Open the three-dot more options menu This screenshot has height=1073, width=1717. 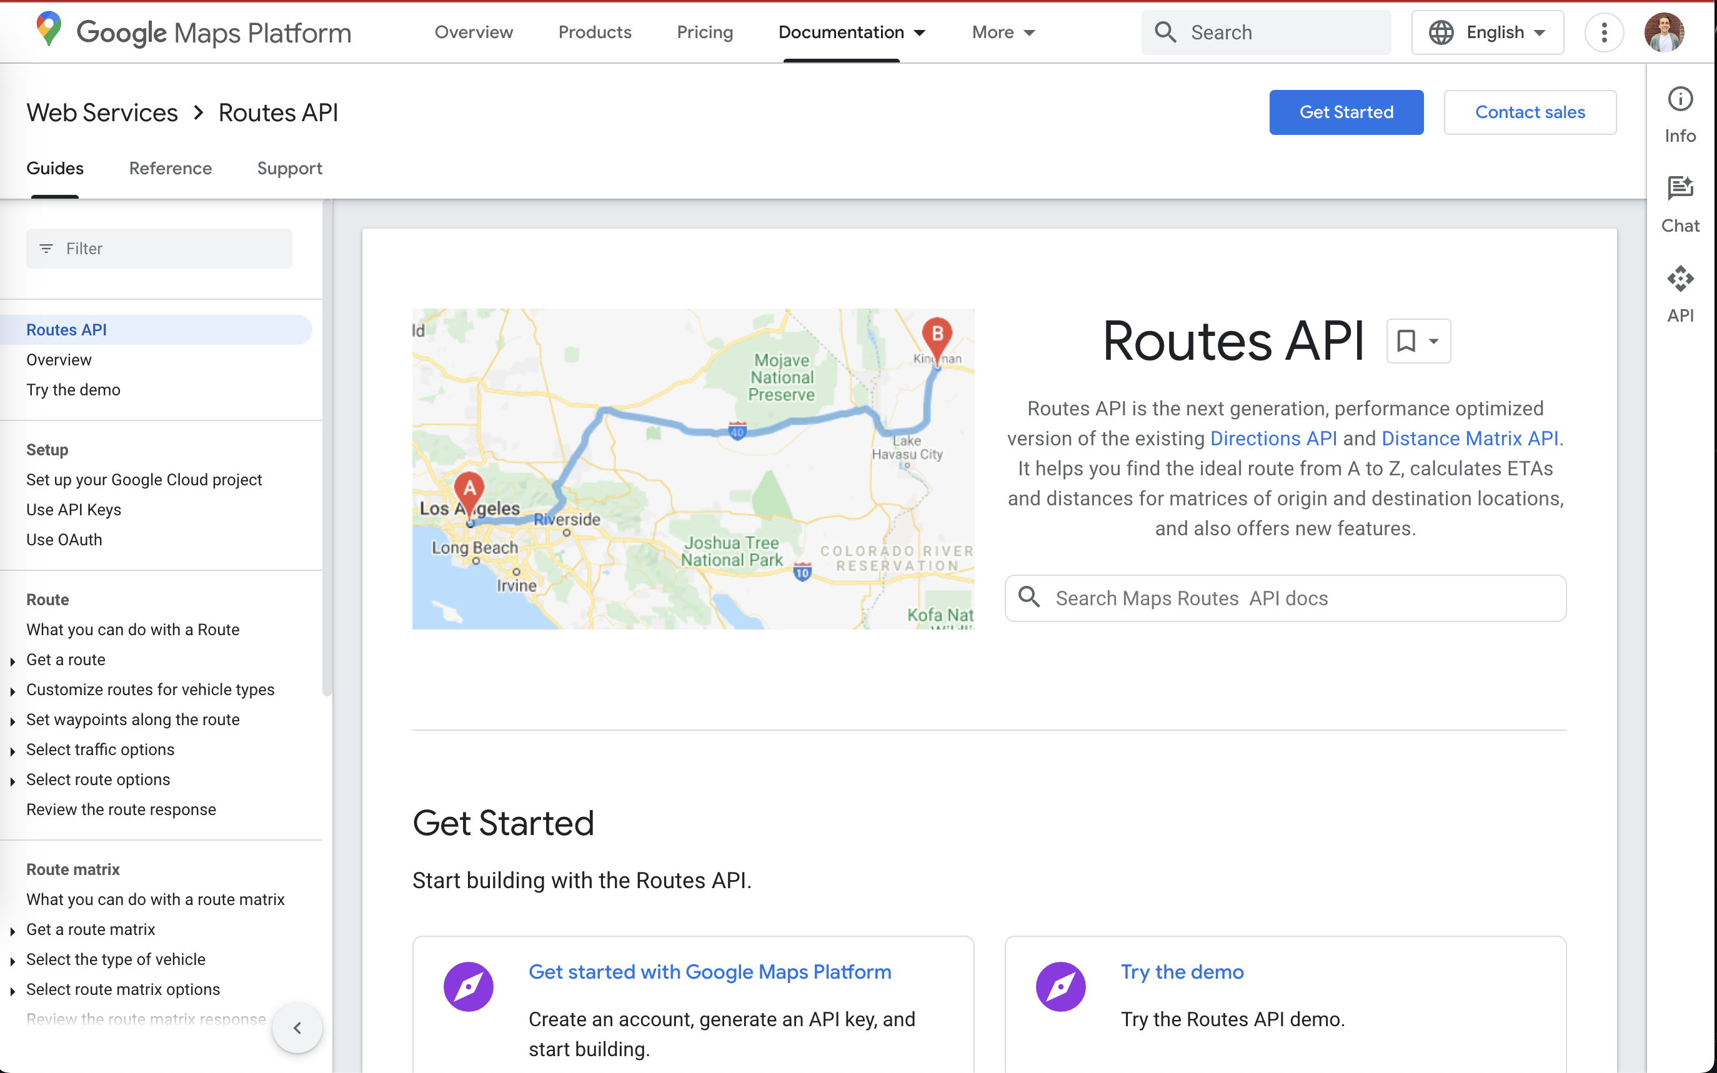1603,32
